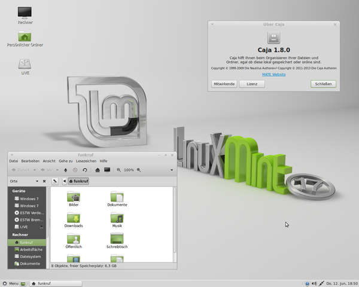
Task: Open the Ansicht menu
Action: [49, 161]
